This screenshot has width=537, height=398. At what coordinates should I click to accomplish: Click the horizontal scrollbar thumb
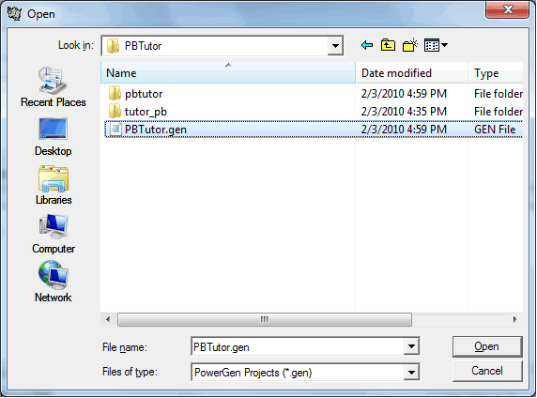pyautogui.click(x=265, y=319)
